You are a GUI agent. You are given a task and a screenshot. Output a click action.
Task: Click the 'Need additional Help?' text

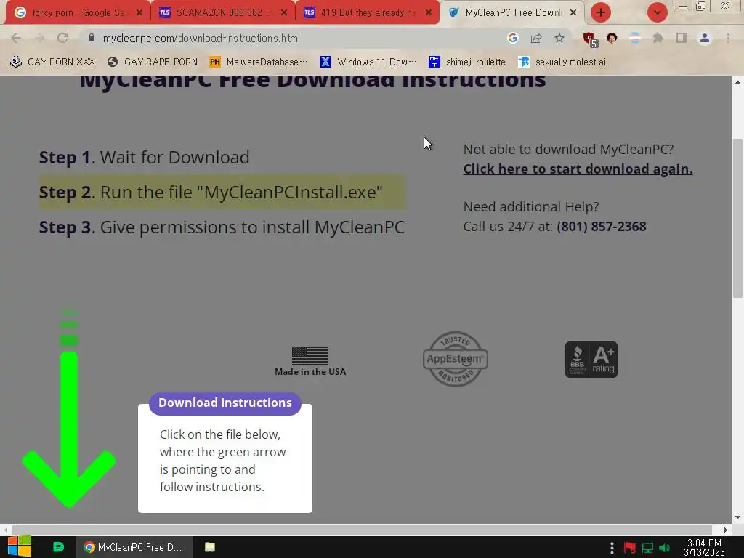pos(531,207)
